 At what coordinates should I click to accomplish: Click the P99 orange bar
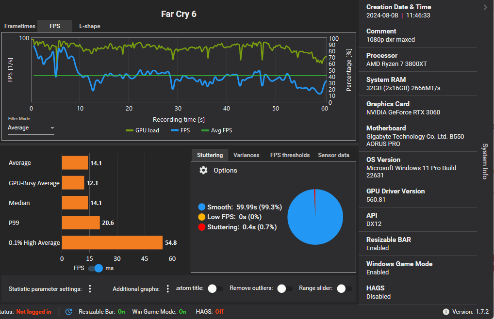pyautogui.click(x=81, y=223)
